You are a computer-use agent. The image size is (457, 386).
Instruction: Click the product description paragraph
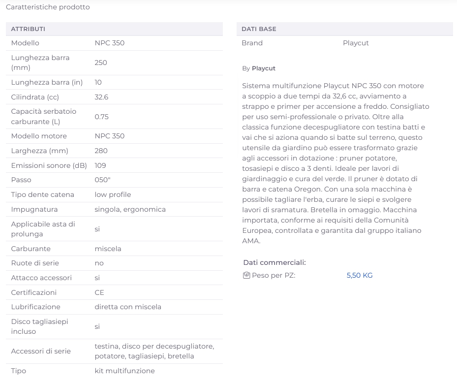coord(335,163)
